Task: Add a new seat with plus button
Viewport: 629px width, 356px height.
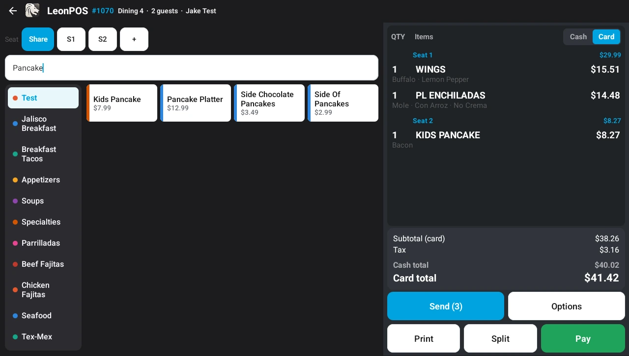Action: [134, 39]
